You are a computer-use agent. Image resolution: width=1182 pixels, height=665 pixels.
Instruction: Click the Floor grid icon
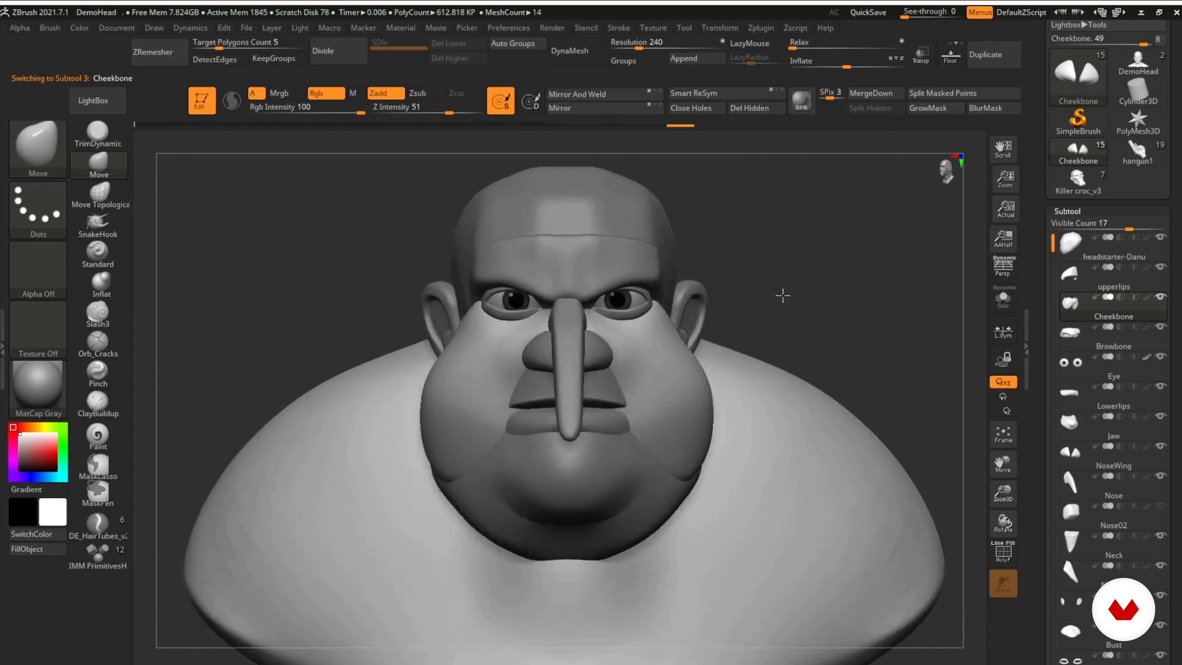[x=951, y=54]
